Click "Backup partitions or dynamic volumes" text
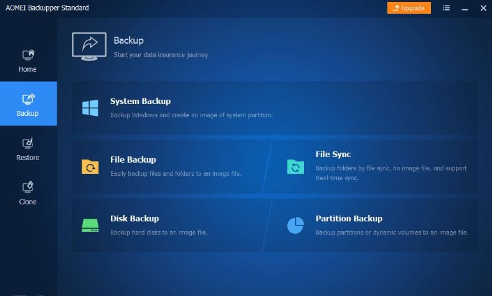This screenshot has height=296, width=492. coord(392,232)
